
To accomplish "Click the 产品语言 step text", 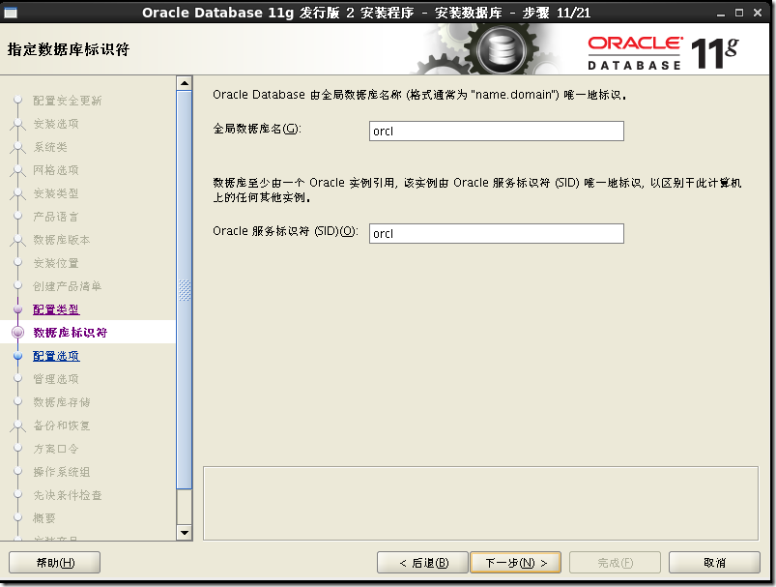I will point(56,217).
